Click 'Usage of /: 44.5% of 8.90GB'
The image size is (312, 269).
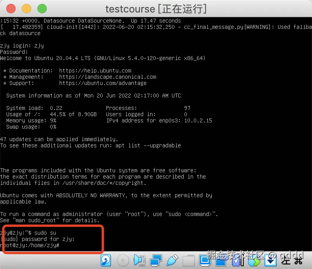[51, 114]
